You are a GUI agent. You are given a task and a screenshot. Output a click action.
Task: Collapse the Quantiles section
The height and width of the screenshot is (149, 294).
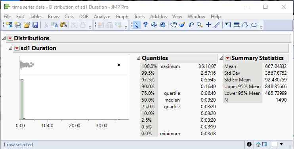click(138, 58)
